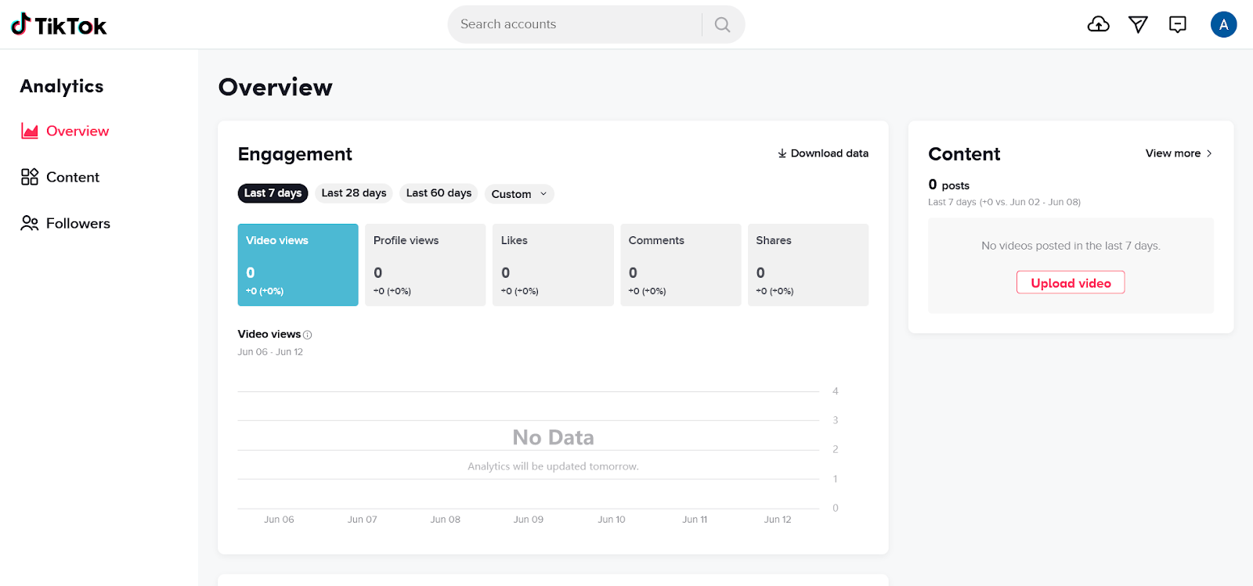This screenshot has width=1253, height=586.
Task: Open the cloud upload icon
Action: tap(1099, 25)
